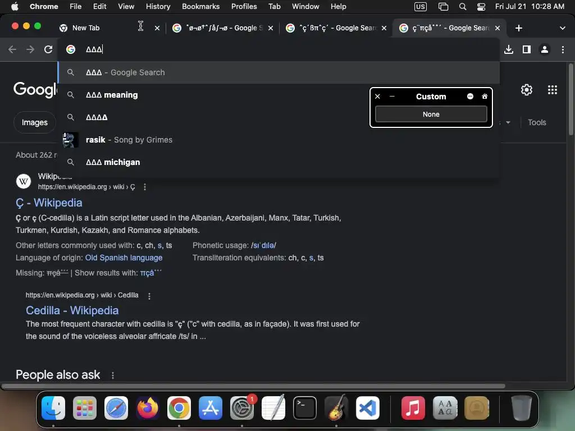Open the Chrome profile menu
Screen dimensions: 575x431
(545, 49)
